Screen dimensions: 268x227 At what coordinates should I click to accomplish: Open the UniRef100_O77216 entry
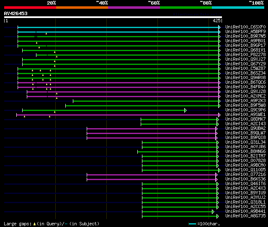pos(245,175)
